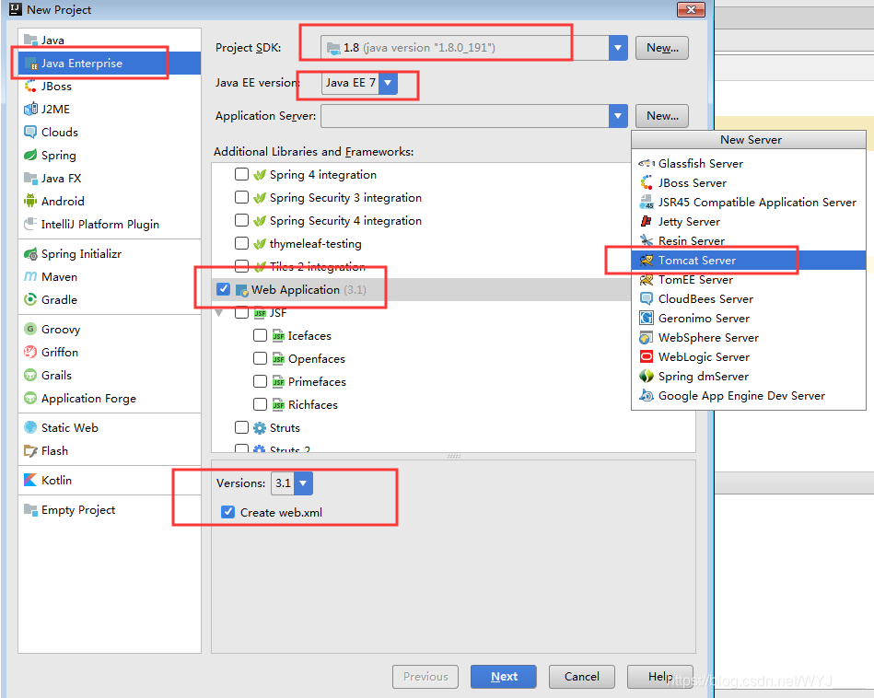Click the Next button
Screen dimensions: 874x698
504,676
